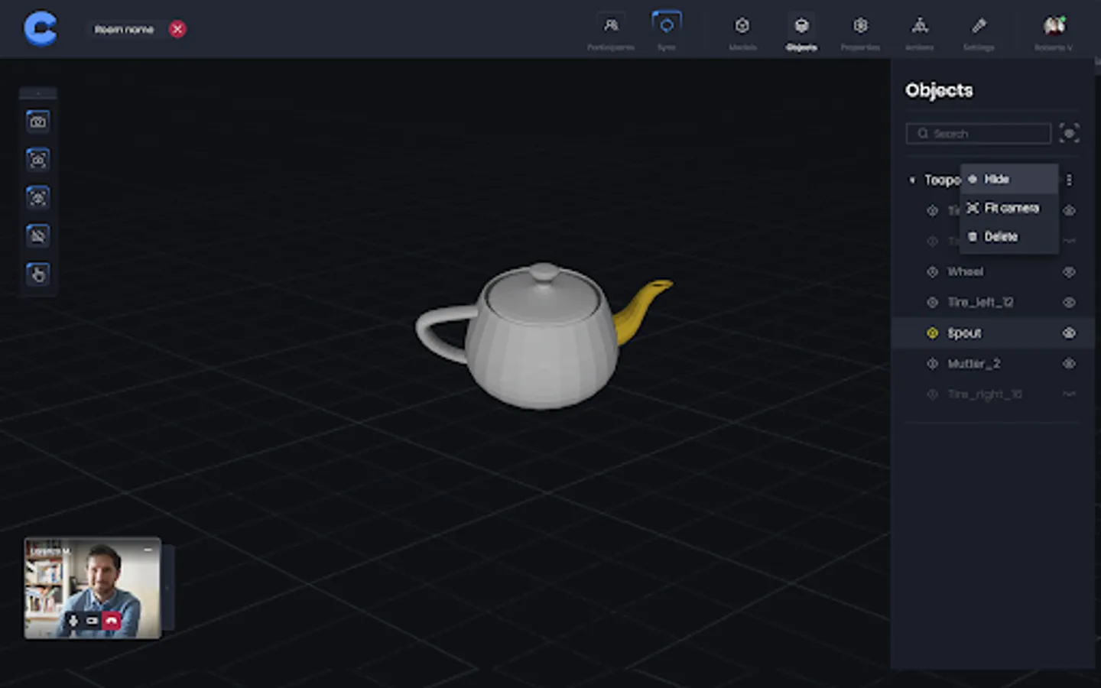Mute the microphone in the video call

coord(73,621)
